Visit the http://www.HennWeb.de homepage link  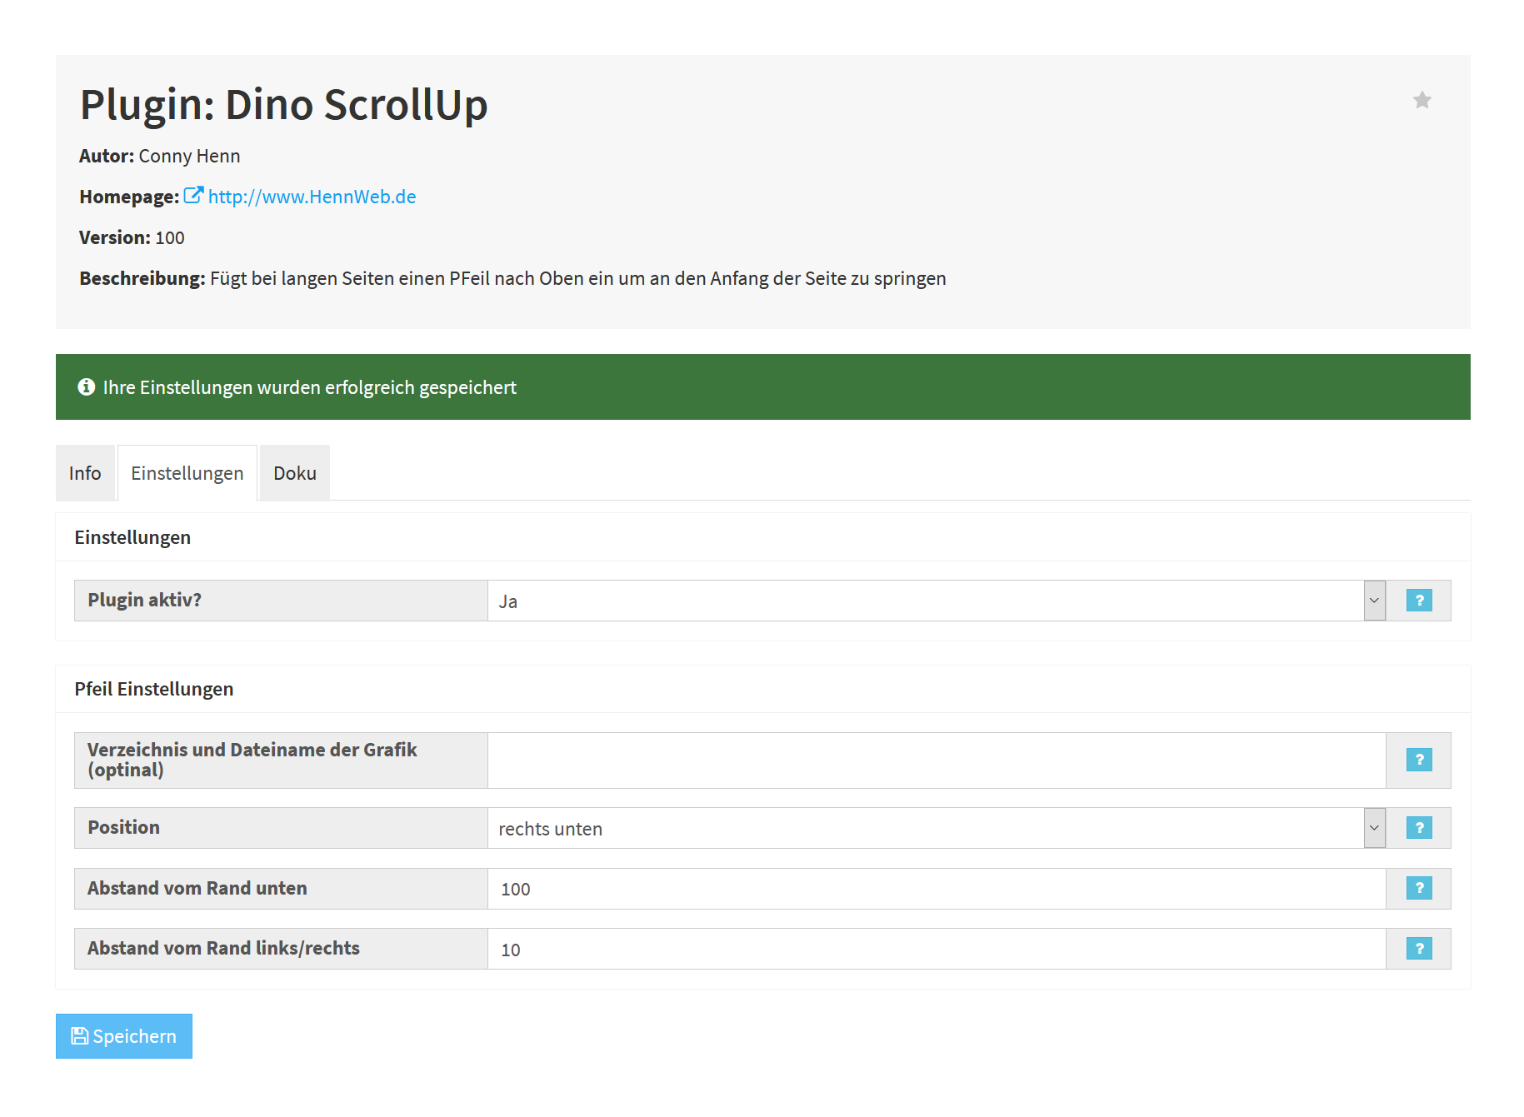tap(312, 197)
